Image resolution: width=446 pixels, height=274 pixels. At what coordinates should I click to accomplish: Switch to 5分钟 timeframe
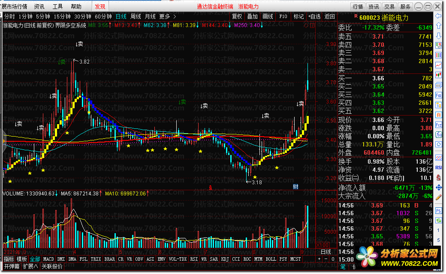pos(43,16)
